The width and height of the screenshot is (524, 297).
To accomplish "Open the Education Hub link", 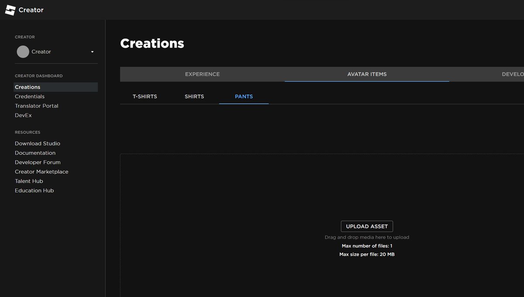I will (34, 191).
